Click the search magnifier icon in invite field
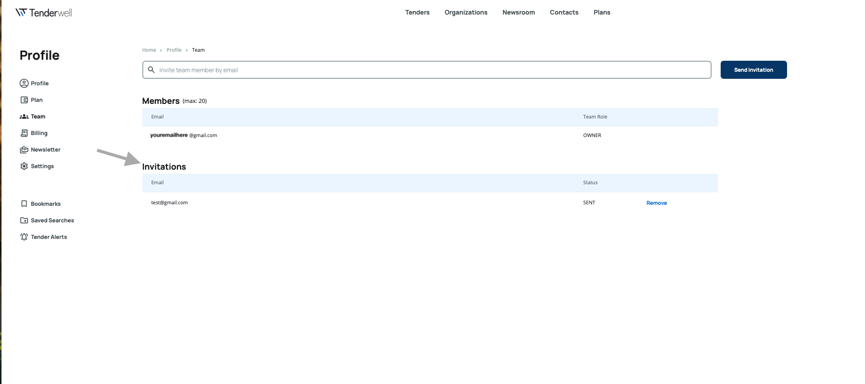Screen dimensions: 865x384 tap(151, 70)
